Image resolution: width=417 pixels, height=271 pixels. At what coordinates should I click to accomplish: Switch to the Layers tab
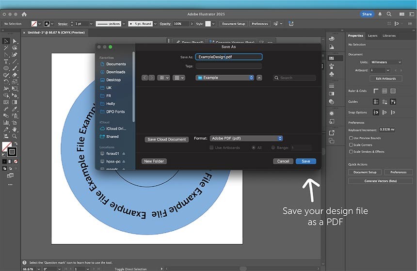pyautogui.click(x=372, y=36)
